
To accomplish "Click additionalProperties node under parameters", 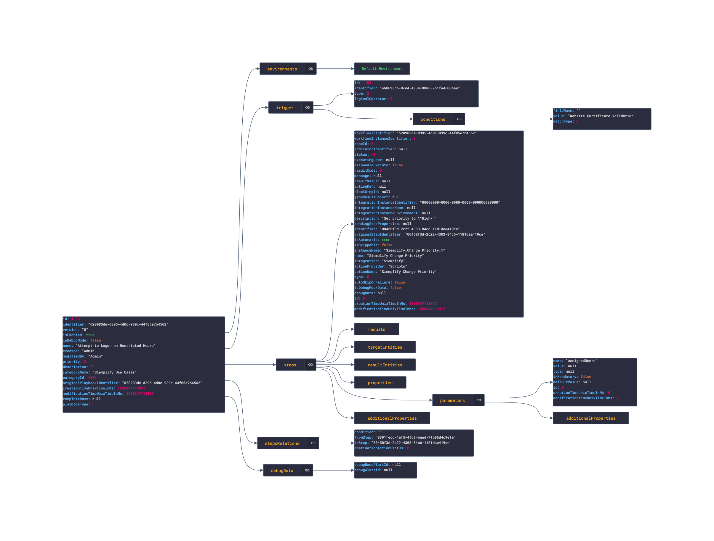I will point(590,418).
